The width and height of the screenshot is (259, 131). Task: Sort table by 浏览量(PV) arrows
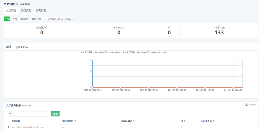(x=75, y=121)
